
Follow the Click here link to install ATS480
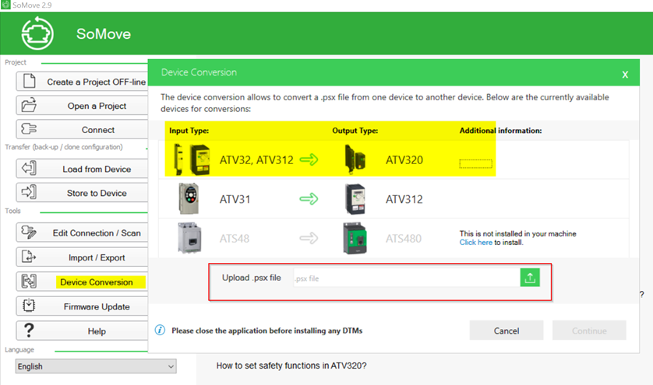(475, 243)
